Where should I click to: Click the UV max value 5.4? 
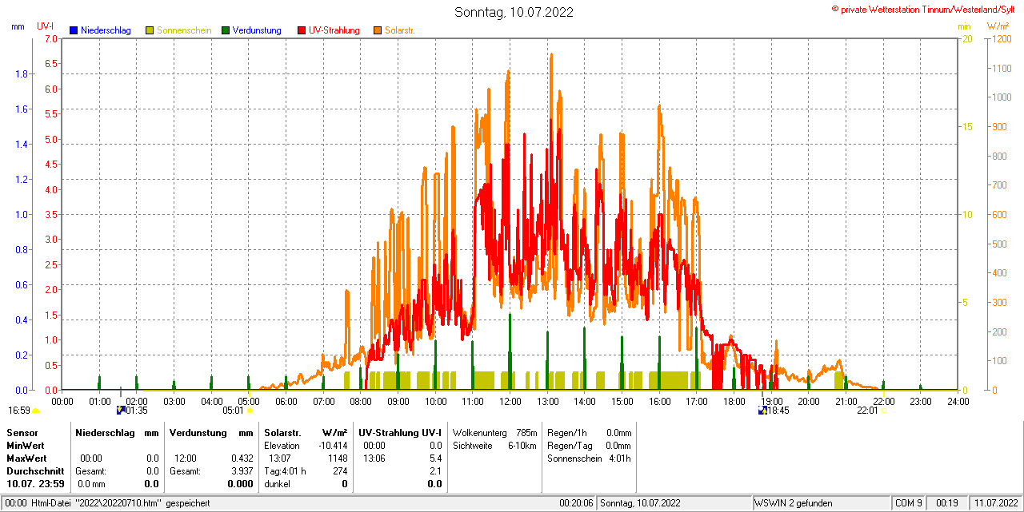436,458
